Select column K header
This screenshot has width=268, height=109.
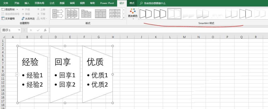tap(156, 37)
